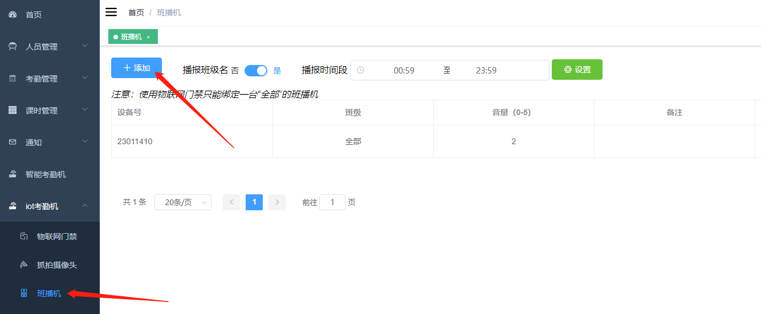Click the 人员管理 people icon
Screen dimensions: 761x314
(13, 46)
